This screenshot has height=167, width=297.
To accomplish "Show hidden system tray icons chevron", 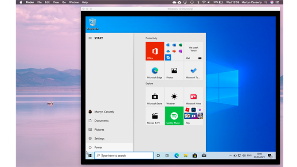I will [x=231, y=155].
